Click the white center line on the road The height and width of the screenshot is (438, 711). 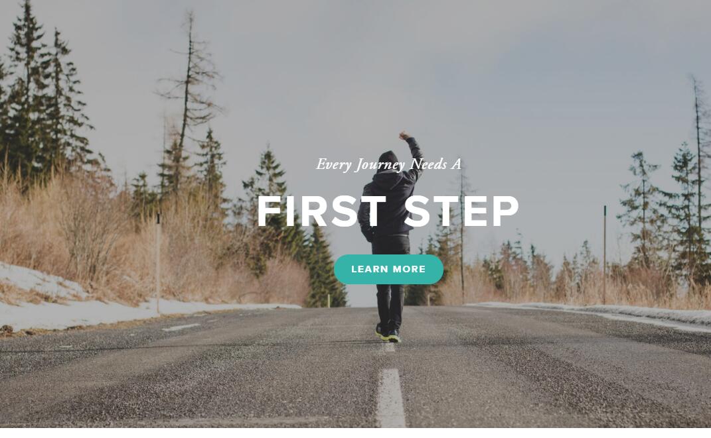coord(391,398)
